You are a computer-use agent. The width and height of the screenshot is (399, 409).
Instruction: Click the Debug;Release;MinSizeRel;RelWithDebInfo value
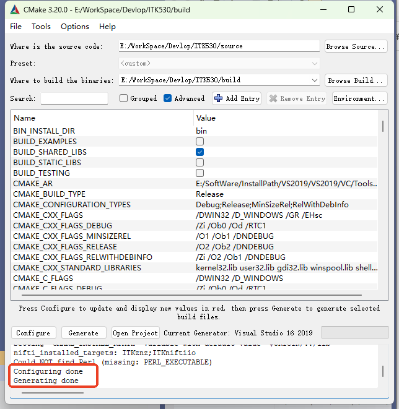[x=272, y=204]
